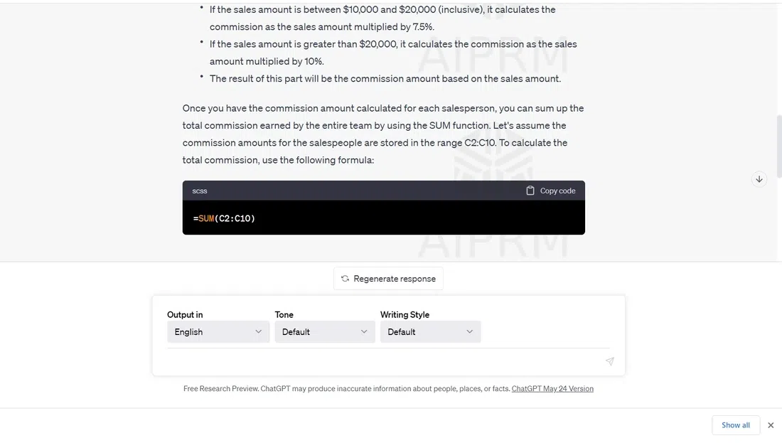Open the ChatGPT May 24 Version link
The height and width of the screenshot is (443, 782).
[x=552, y=389]
